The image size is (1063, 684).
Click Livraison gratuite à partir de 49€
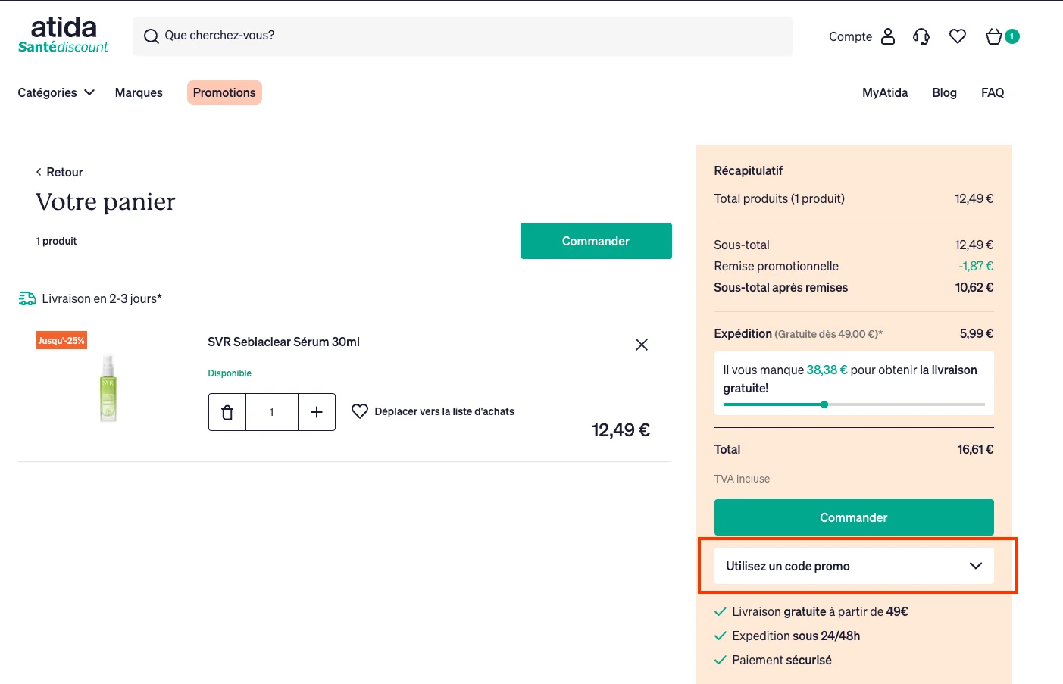[820, 611]
